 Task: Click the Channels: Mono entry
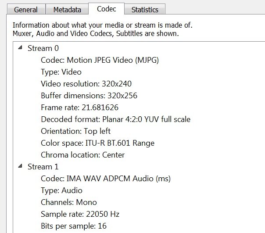click(x=69, y=202)
